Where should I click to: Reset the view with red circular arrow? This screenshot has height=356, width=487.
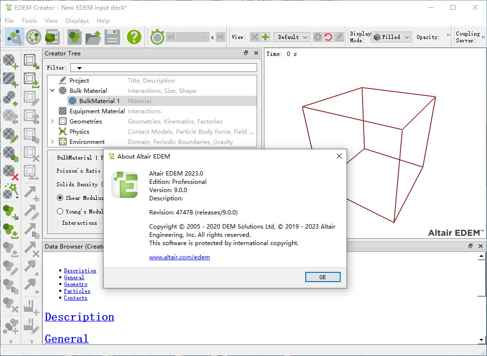(328, 37)
